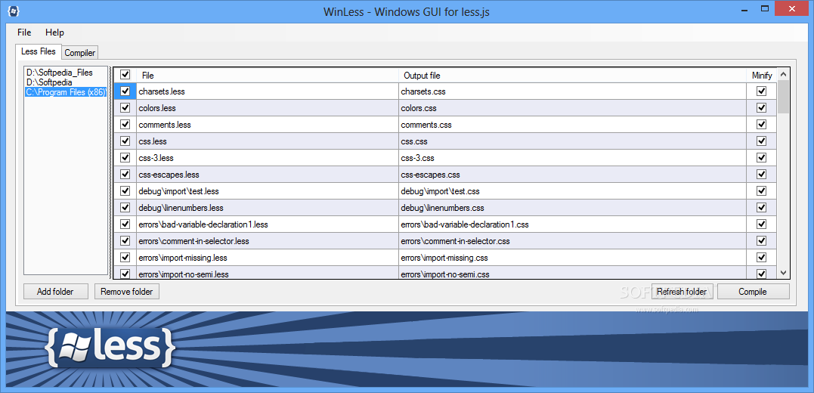Click the File column header
Viewport: 814px width, 393px height.
pyautogui.click(x=268, y=76)
